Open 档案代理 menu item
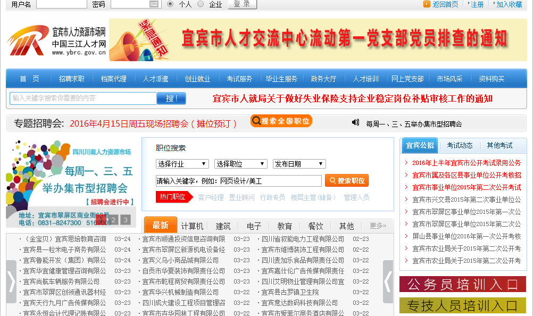 click(113, 79)
